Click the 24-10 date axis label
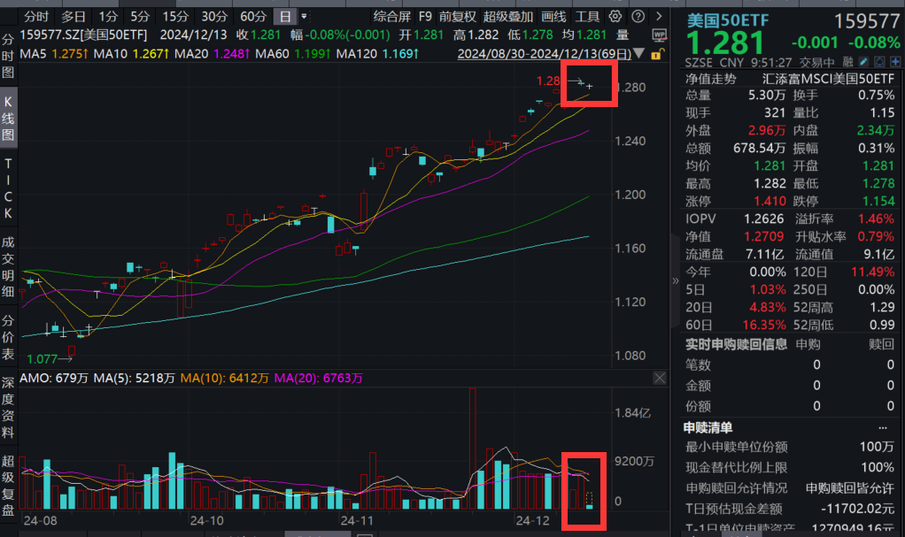The width and height of the screenshot is (905, 537). click(x=206, y=520)
